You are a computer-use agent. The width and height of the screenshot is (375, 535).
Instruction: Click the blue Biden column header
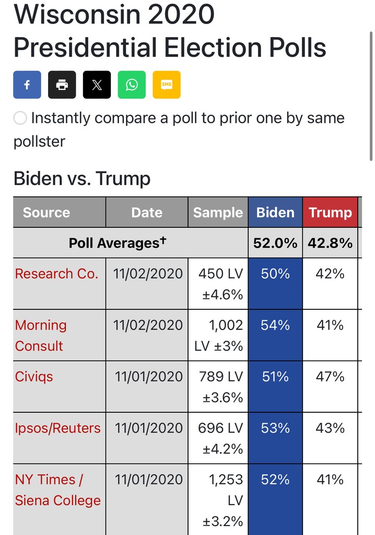click(275, 212)
